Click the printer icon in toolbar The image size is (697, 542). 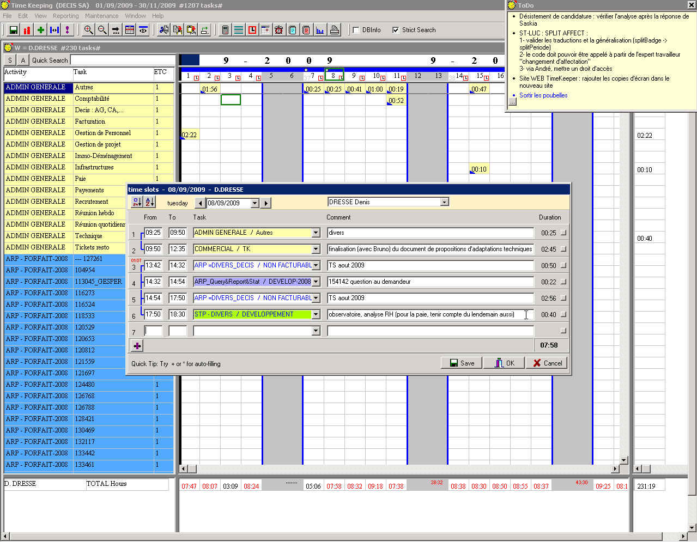click(335, 30)
